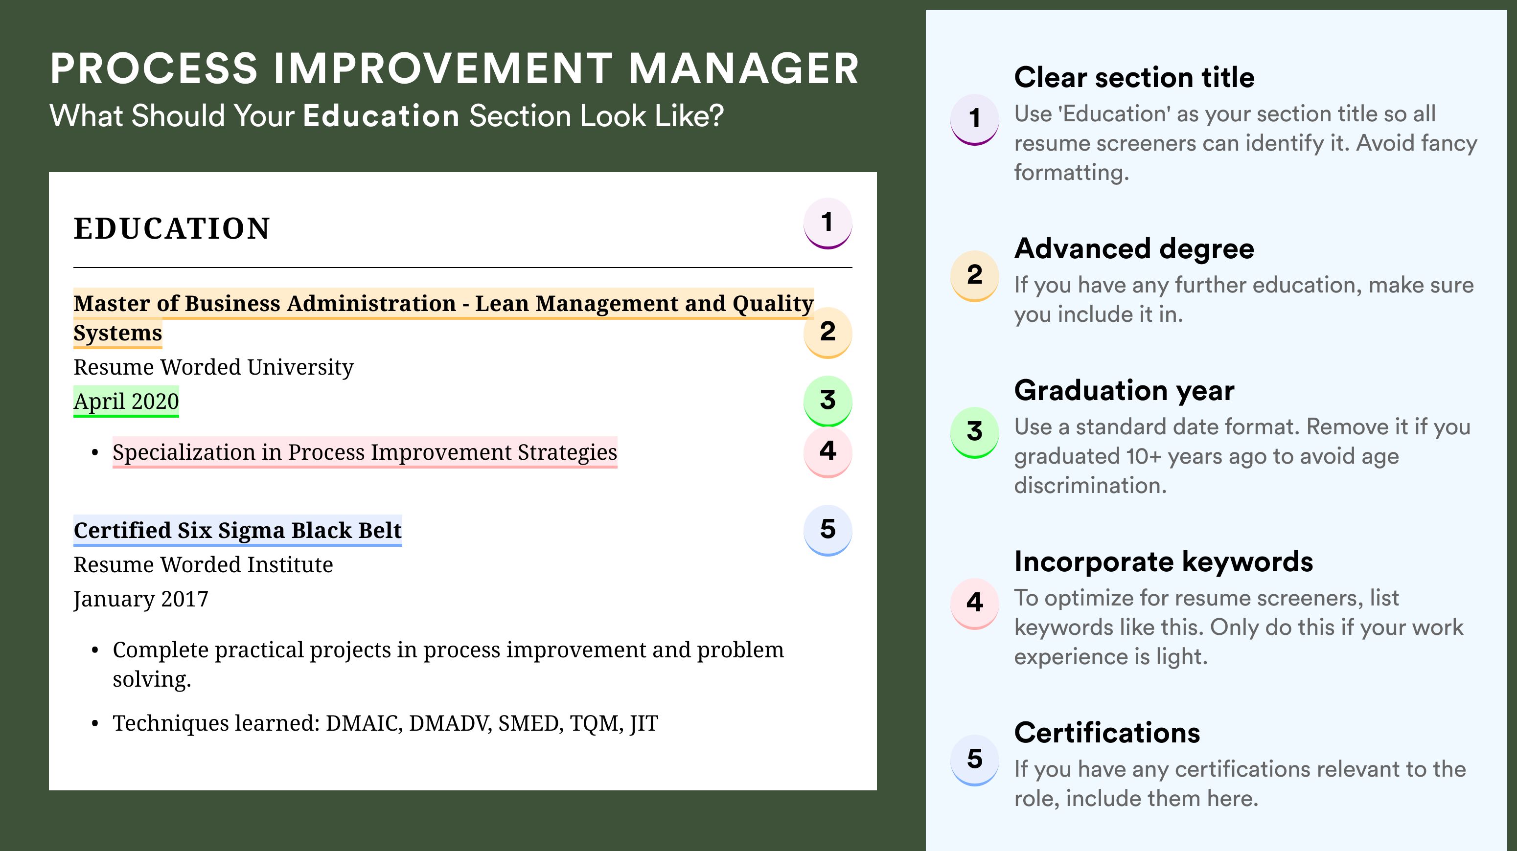
Task: Click the Incorporate keywords heading
Action: tap(1163, 561)
